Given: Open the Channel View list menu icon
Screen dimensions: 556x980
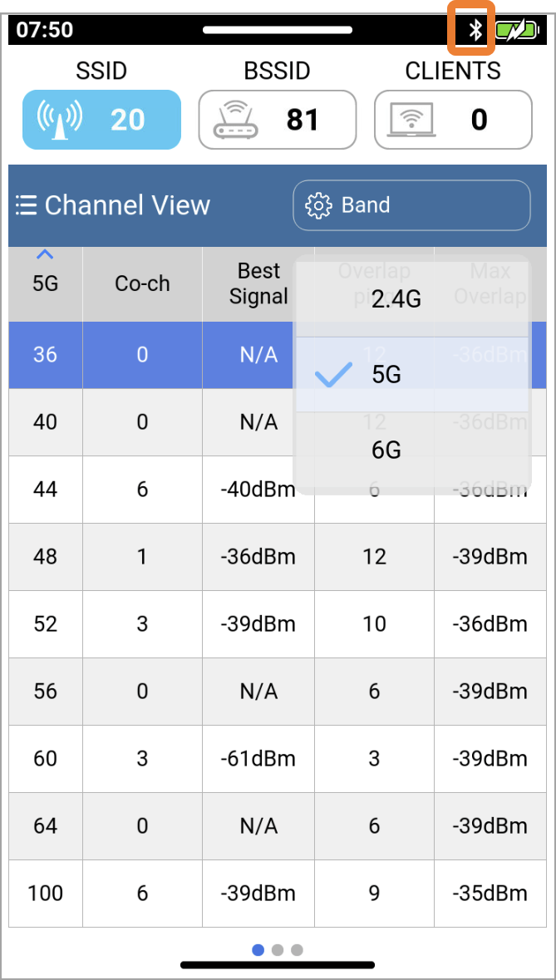Looking at the screenshot, I should (x=26, y=205).
